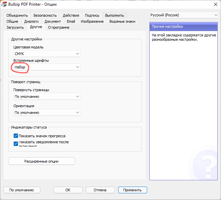This screenshot has height=200, width=221.
Task: Open the Выполнить tab
Action: pyautogui.click(x=114, y=15)
